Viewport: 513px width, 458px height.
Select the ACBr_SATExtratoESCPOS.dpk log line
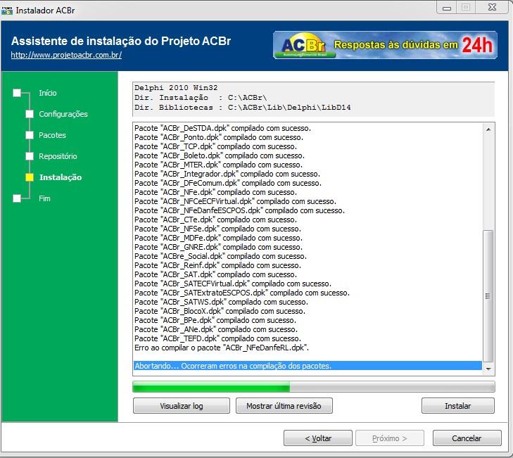tap(242, 293)
